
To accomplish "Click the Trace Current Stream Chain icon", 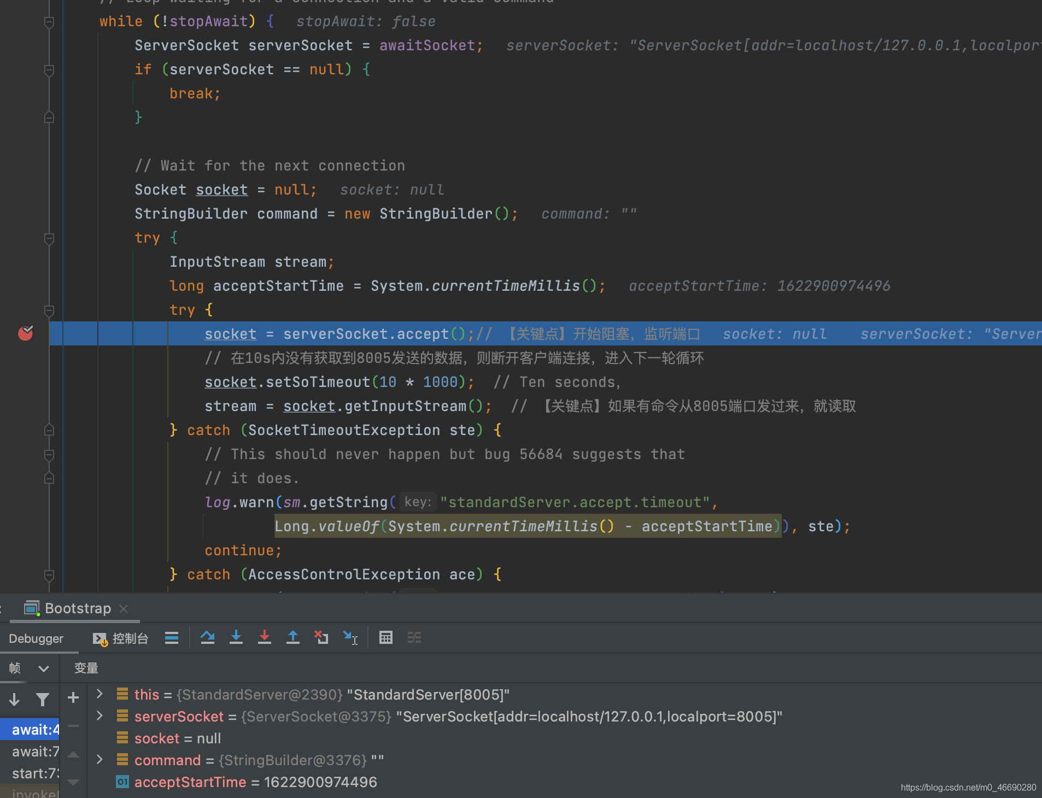I will (414, 637).
